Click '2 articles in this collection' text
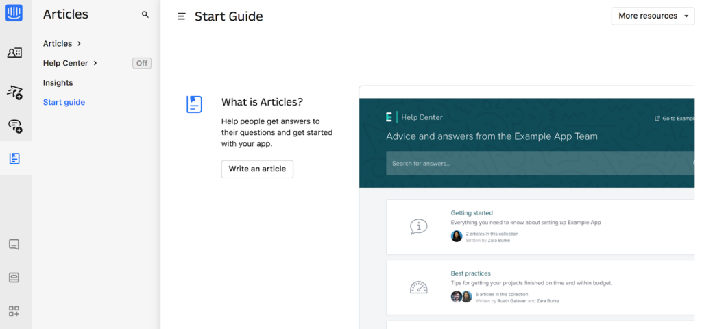Screen dimensions: 702x329 click(492, 234)
